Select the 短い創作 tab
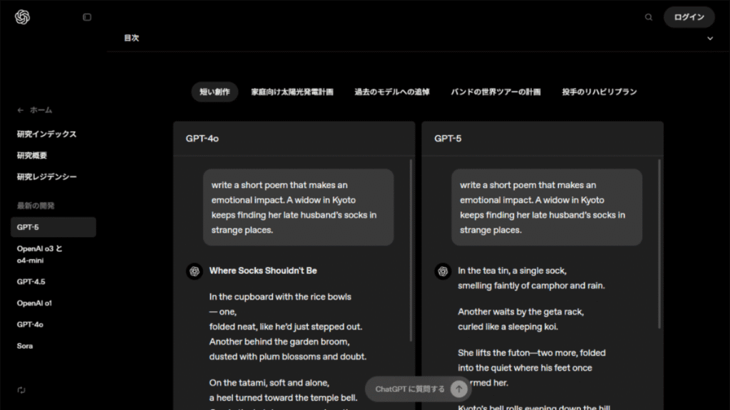Screen dimensions: 730x410 215,92
